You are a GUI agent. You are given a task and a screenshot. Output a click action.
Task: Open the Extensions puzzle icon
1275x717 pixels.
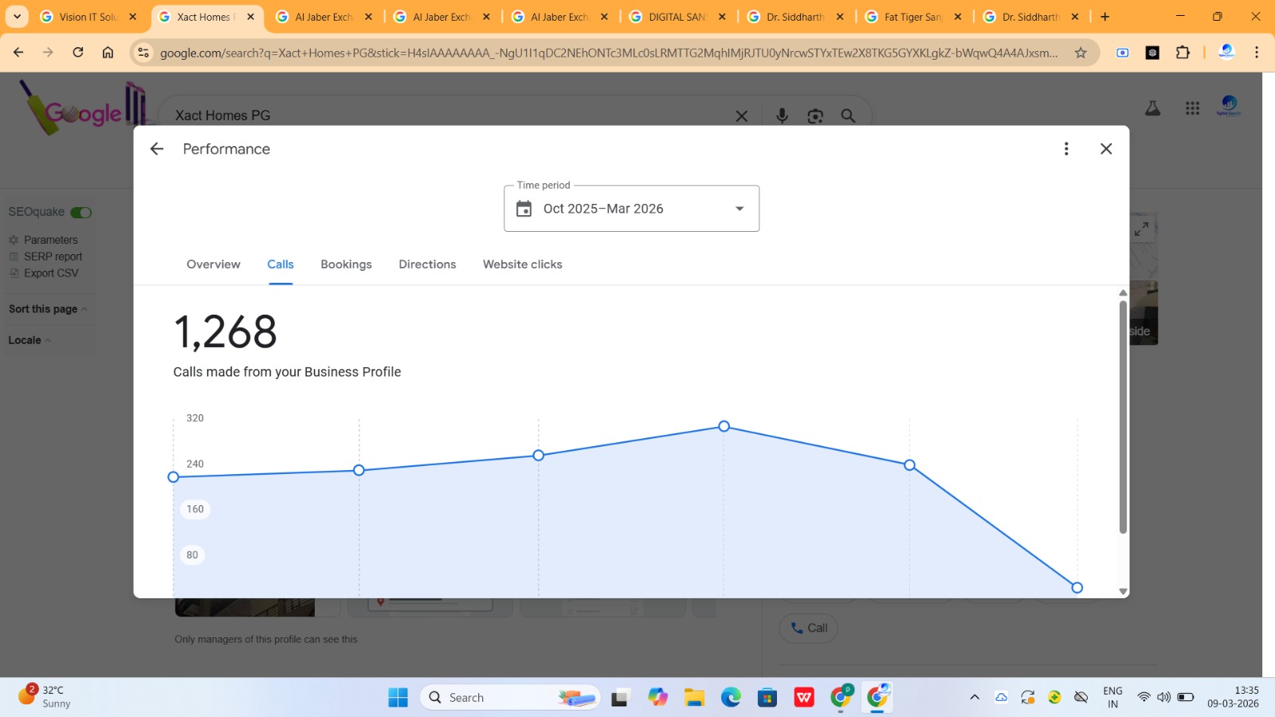(1183, 53)
